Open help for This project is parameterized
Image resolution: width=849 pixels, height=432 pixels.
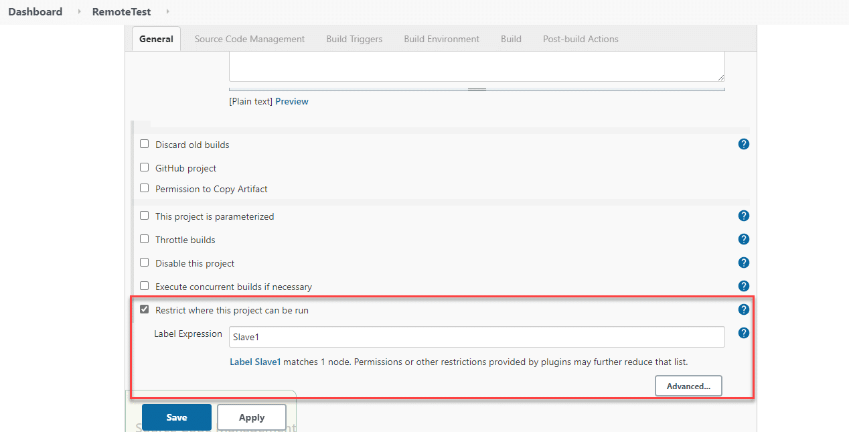(x=743, y=216)
